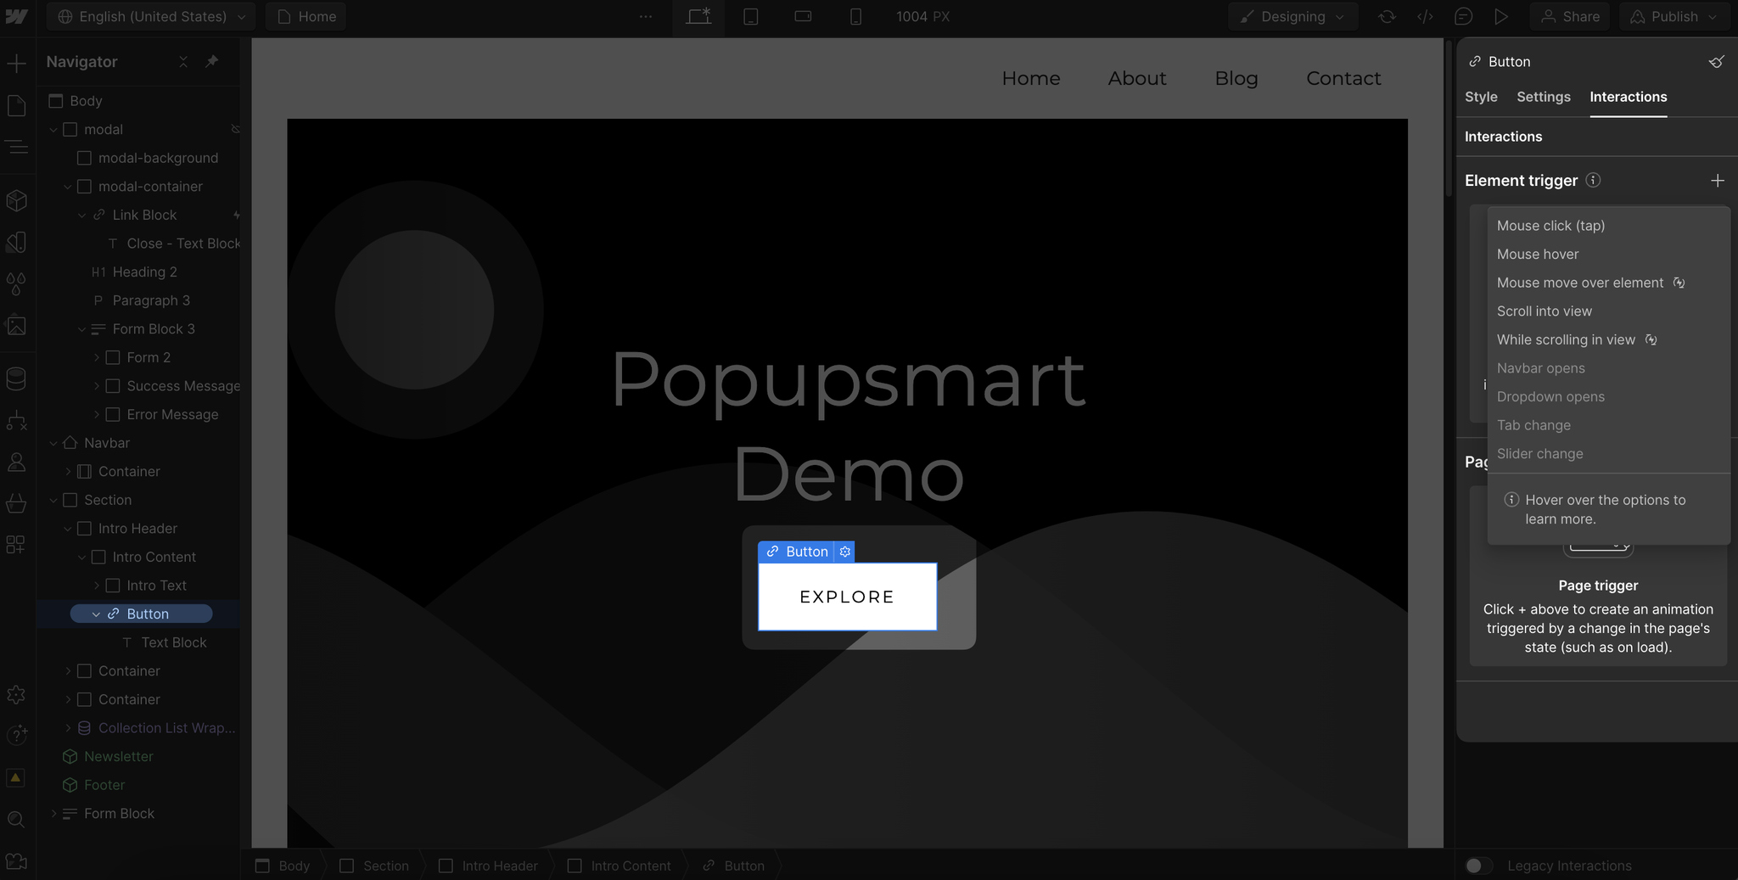Click the preview play icon

point(1501,16)
